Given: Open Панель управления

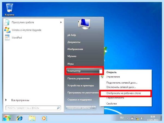Looking at the screenshot, I should [78, 78].
